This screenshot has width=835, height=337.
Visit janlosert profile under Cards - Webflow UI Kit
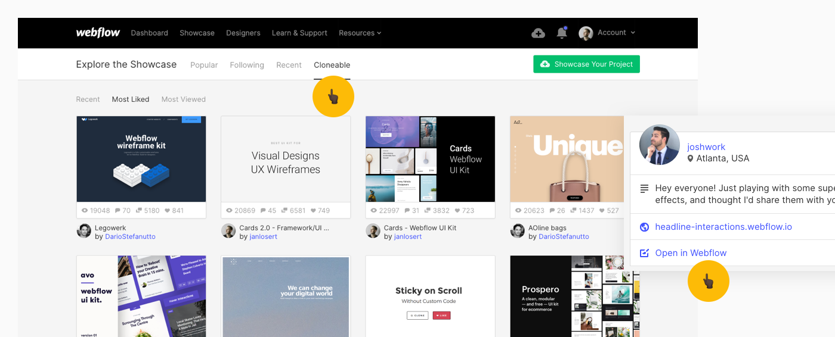(x=407, y=237)
